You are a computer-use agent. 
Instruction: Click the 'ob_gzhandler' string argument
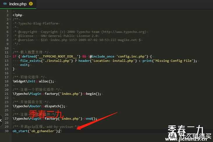tap(43, 131)
